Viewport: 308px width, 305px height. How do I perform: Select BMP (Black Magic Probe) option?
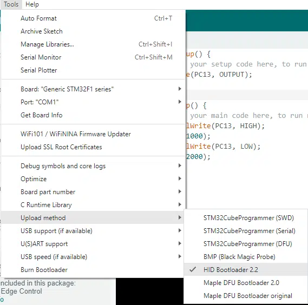tap(246, 256)
